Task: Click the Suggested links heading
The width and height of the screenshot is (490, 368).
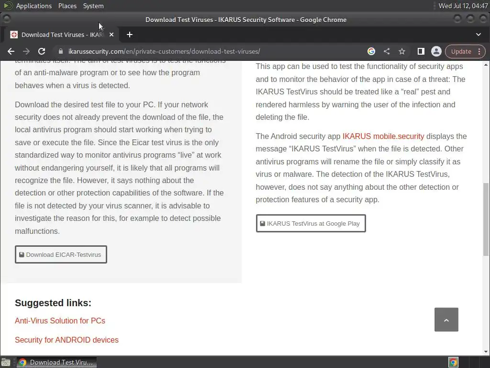Action: [53, 303]
